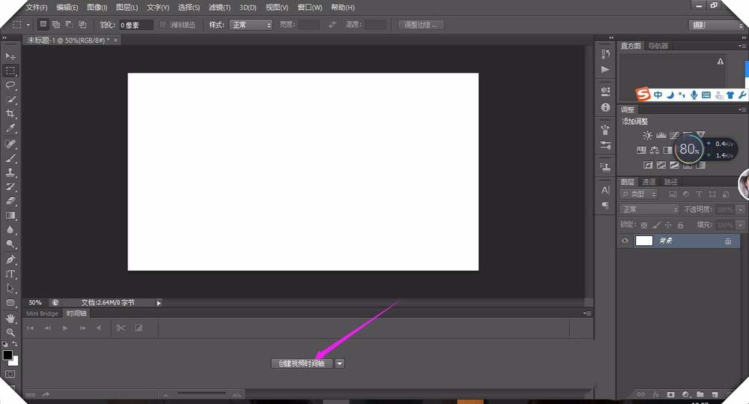Select the Zoom magnifier tool
Screen dimensions: 749x404
tap(10, 332)
